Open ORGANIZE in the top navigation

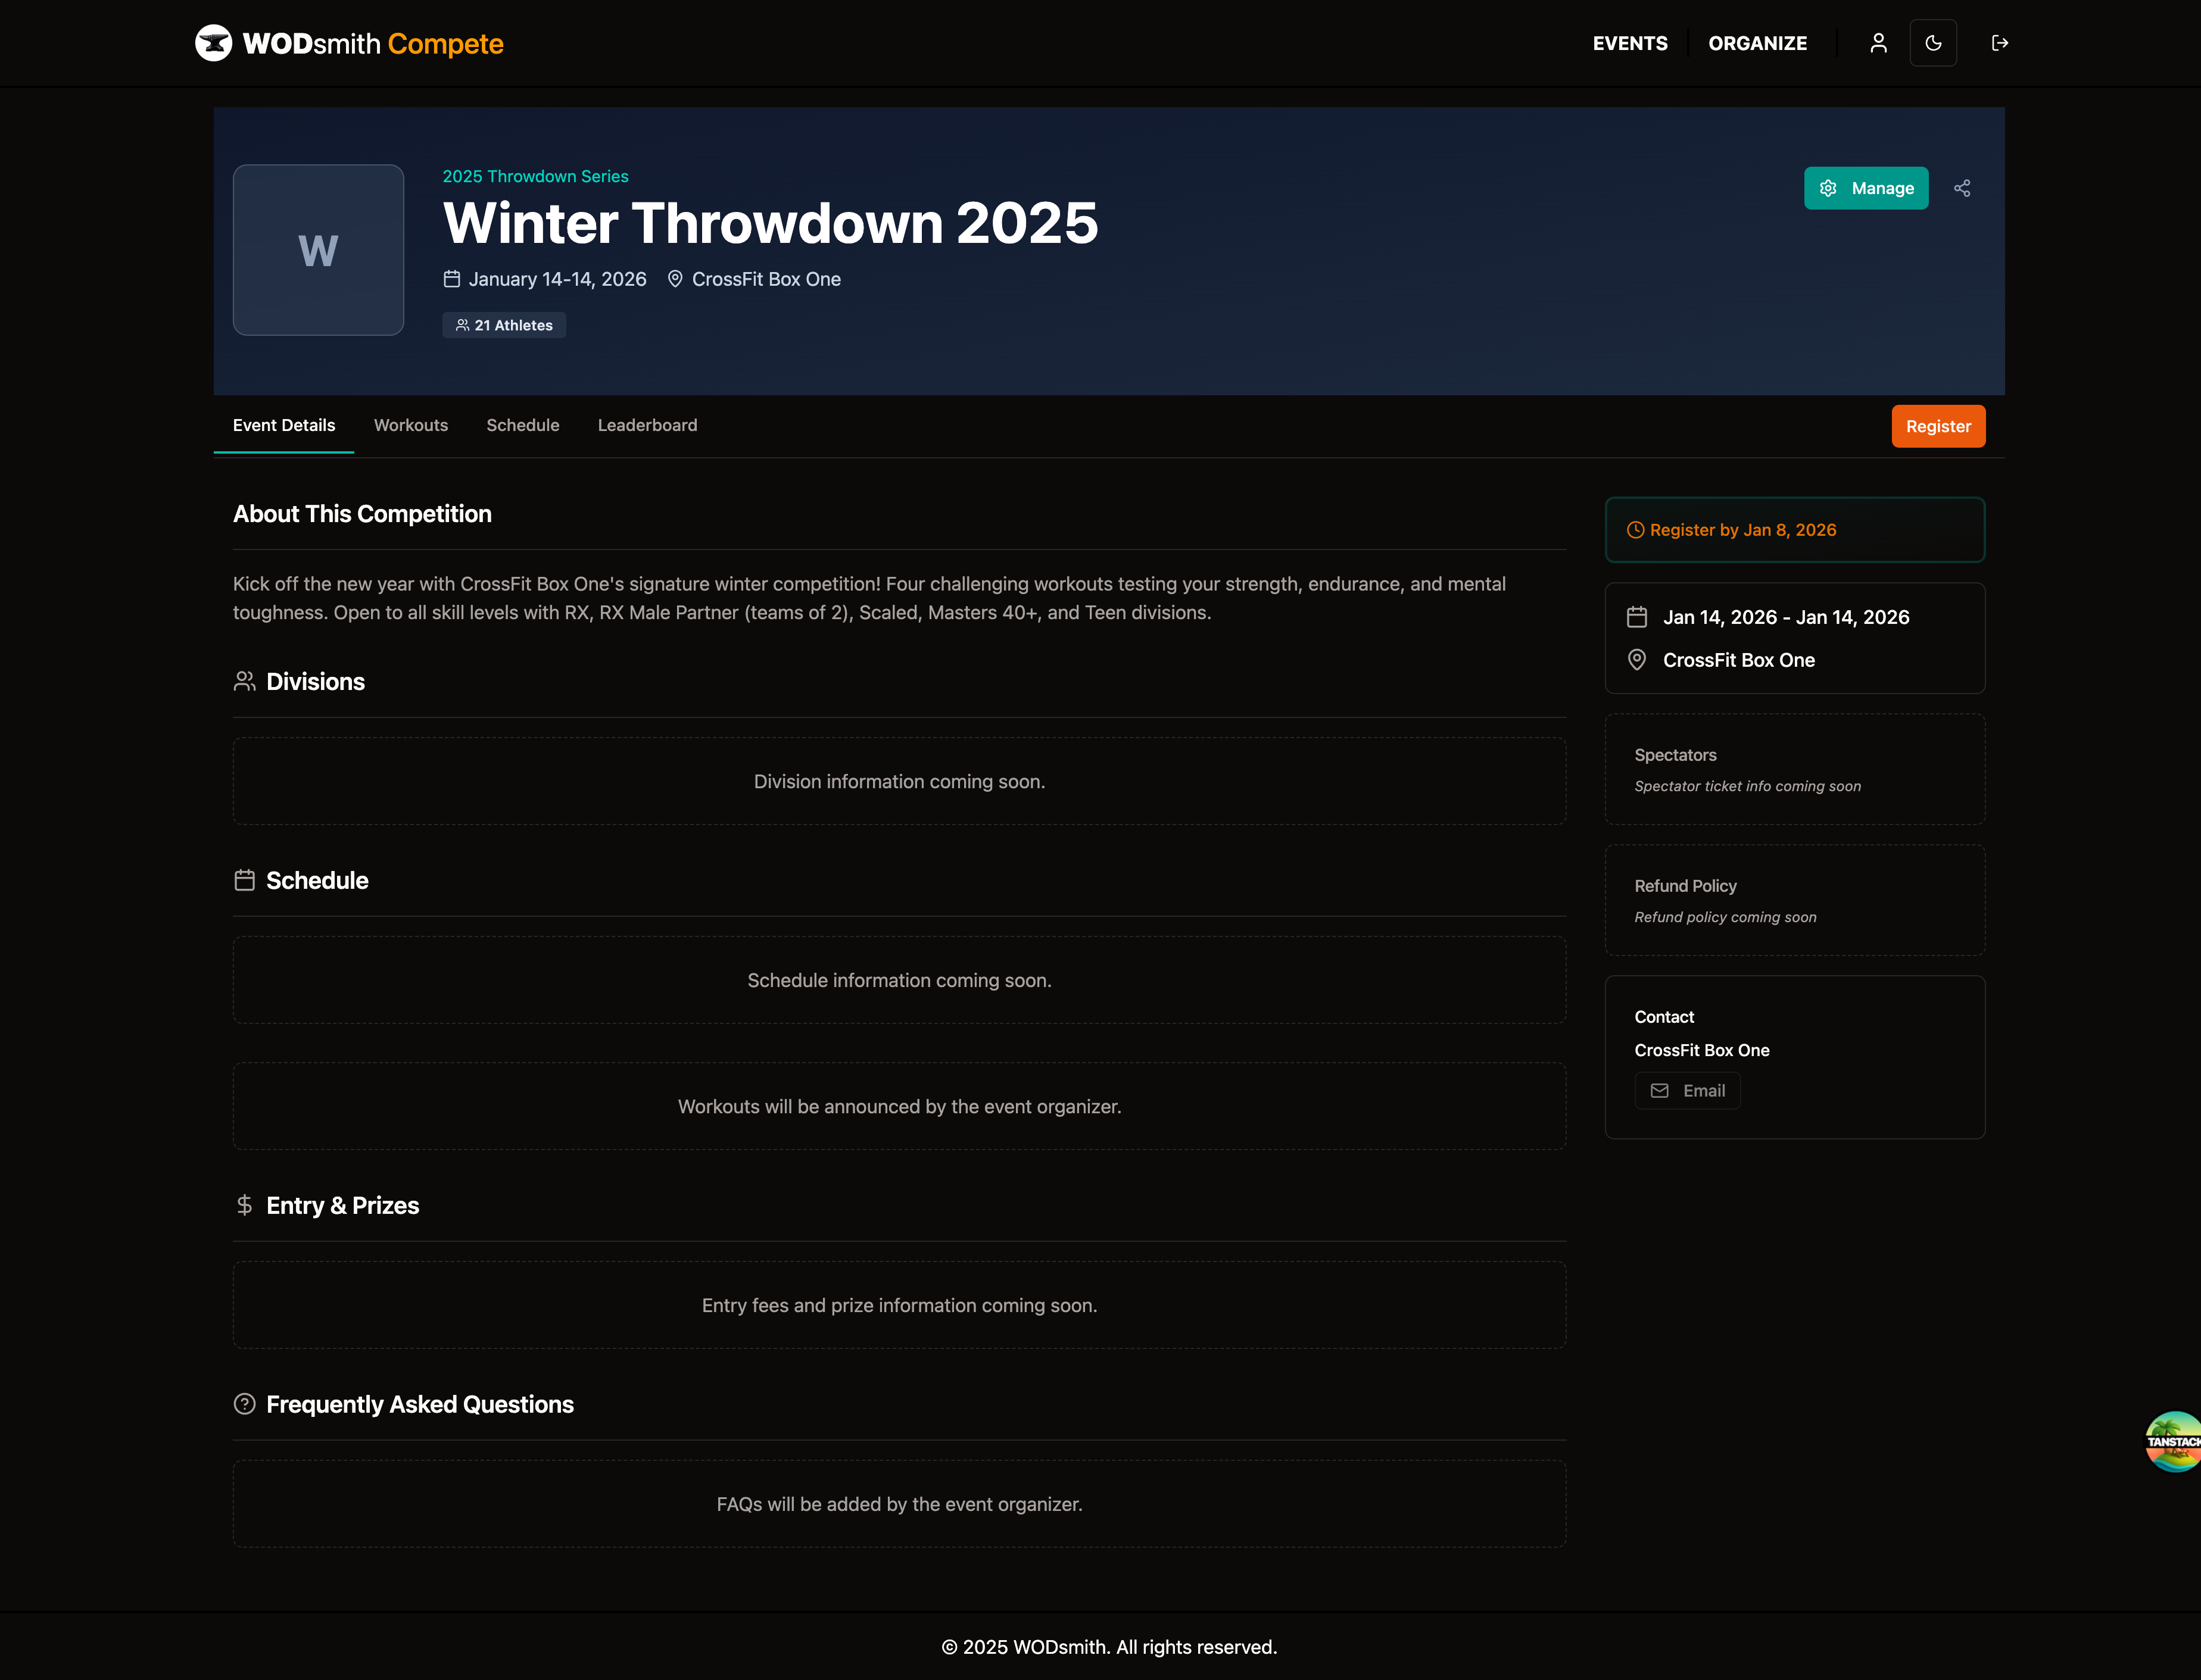1757,43
